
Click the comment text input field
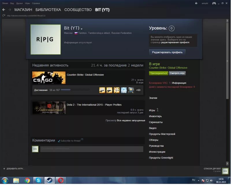92,149
